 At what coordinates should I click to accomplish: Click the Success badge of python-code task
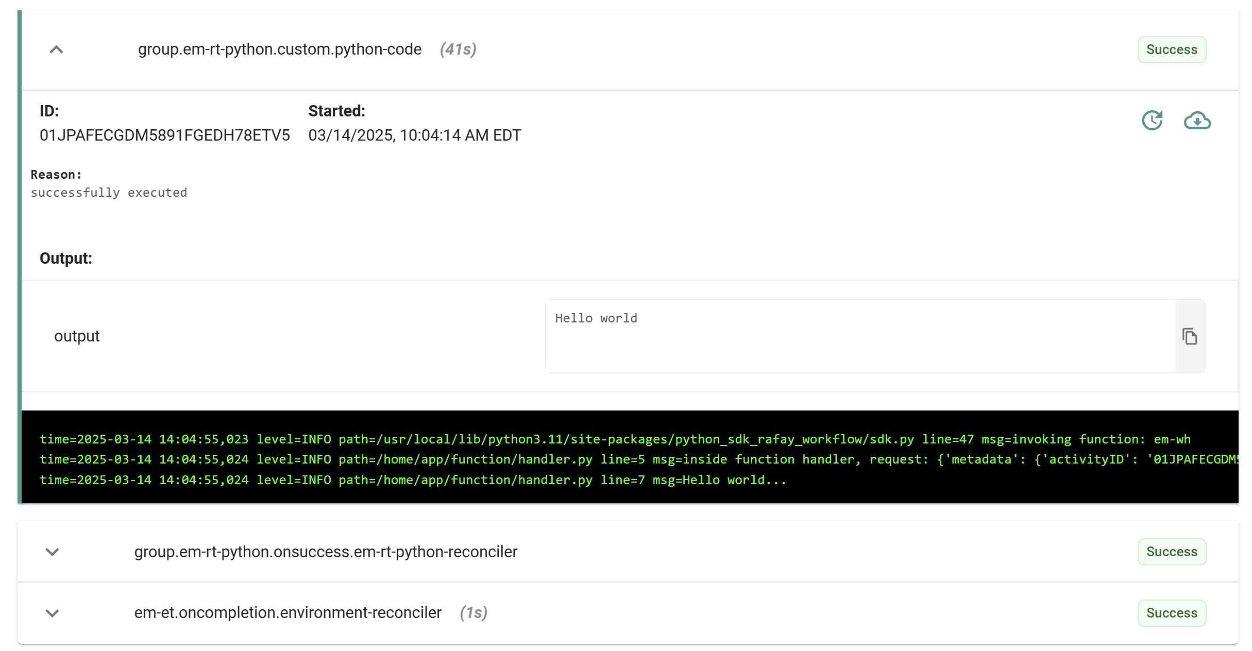(1171, 49)
